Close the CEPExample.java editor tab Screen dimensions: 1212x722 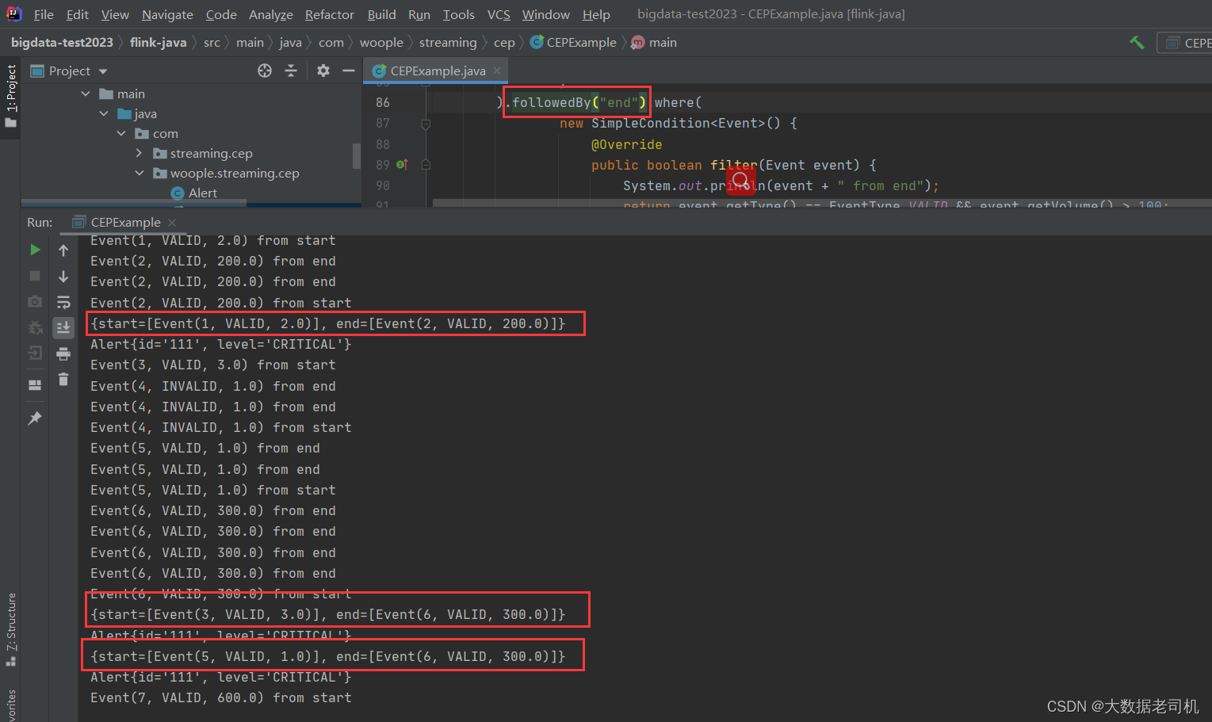click(497, 71)
